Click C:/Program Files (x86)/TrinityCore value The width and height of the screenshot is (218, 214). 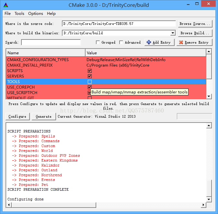pyautogui.click(x=118, y=65)
